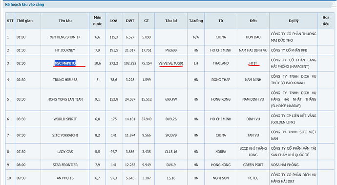Click the GT column header
The image size is (337, 185).
tap(147, 21)
